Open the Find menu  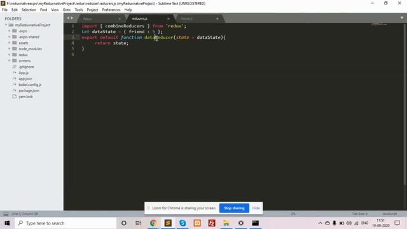click(x=43, y=10)
